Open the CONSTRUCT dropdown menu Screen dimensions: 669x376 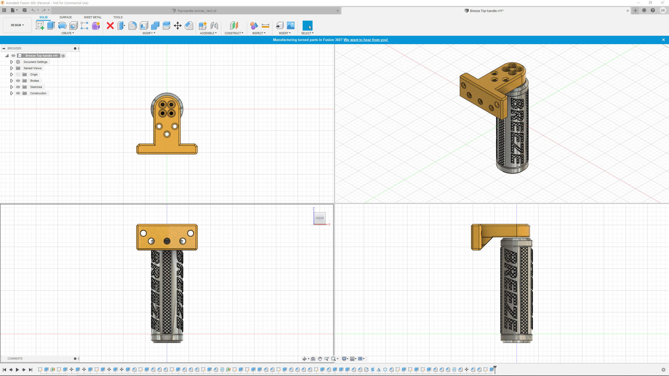click(234, 33)
